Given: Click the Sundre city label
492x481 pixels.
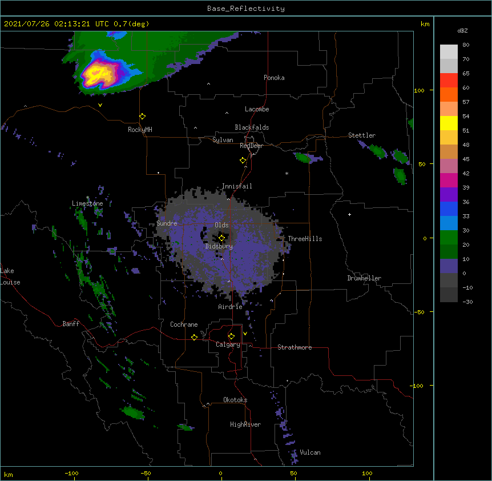Looking at the screenshot, I should click(167, 223).
